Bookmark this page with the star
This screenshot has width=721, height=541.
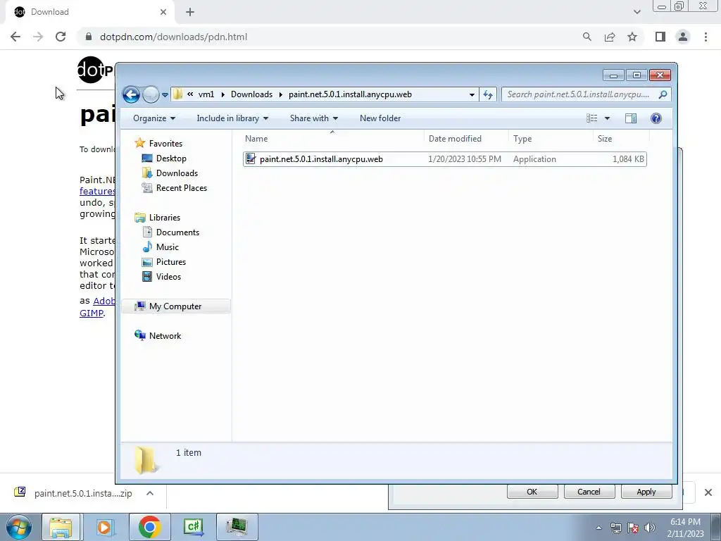632,37
